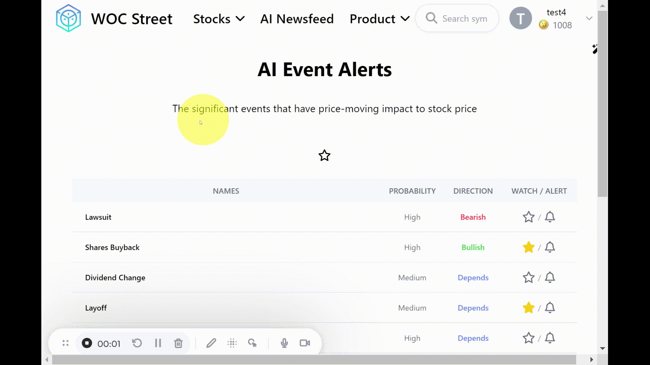Open the Layoff event row
This screenshot has height=365, width=650.
[96, 308]
